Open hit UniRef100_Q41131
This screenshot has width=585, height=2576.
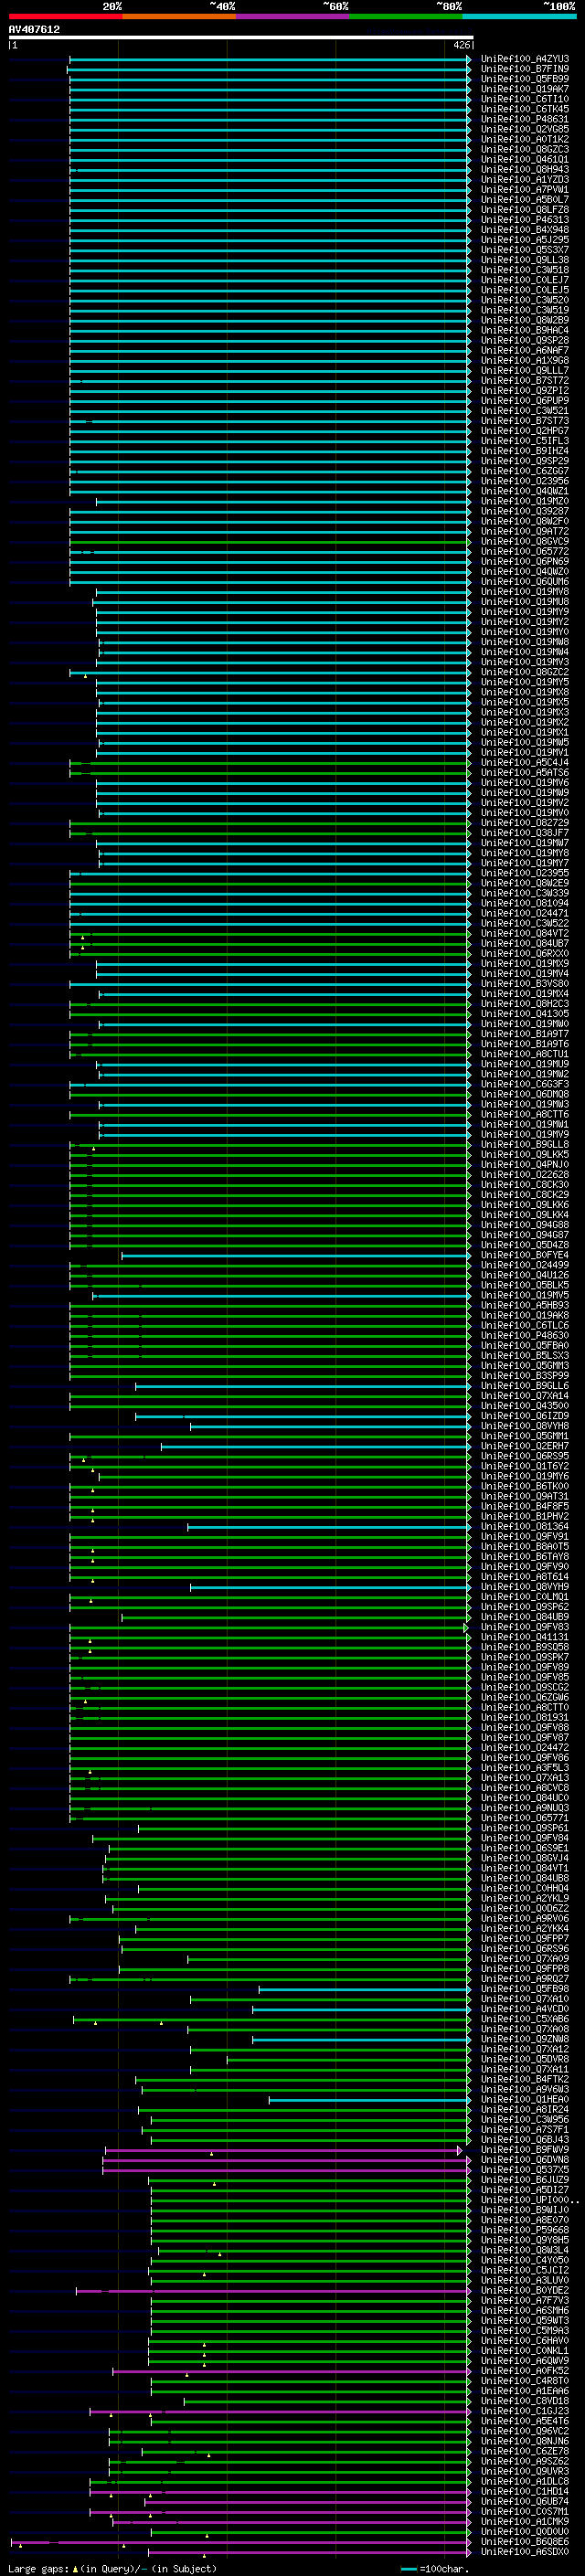point(525,1637)
